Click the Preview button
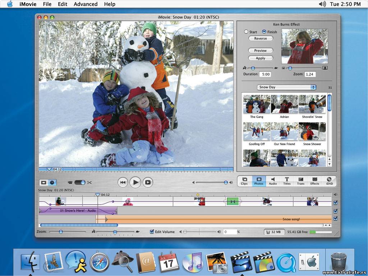 coord(261,50)
